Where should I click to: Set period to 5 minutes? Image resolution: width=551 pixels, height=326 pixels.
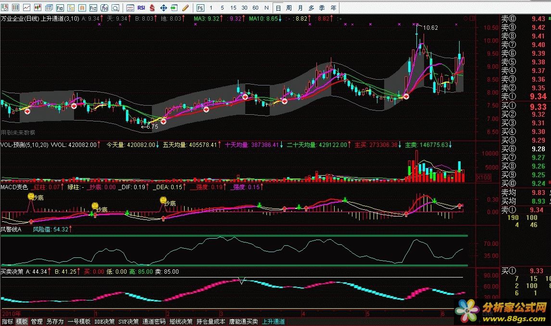pos(222,7)
